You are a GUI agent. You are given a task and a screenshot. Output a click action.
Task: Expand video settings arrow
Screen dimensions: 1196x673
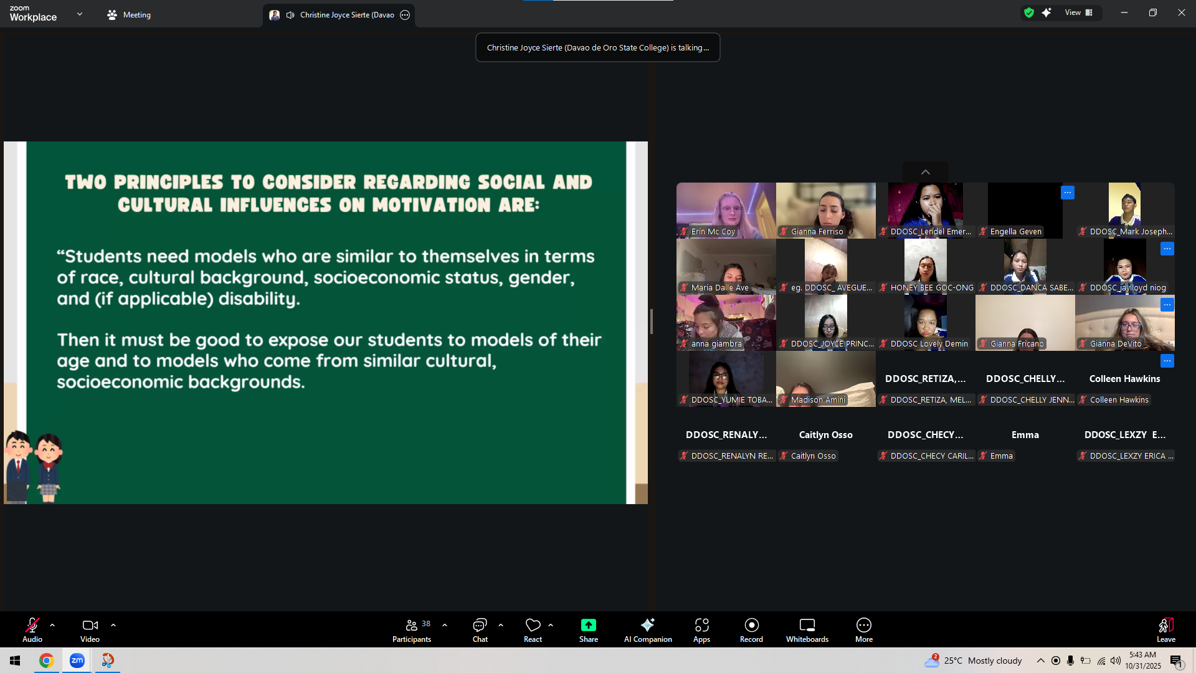tap(113, 624)
